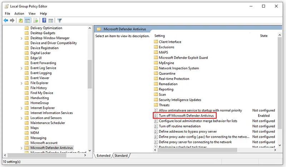The width and height of the screenshot is (286, 167).
Task: Click the Edge UI folder icon in tree
Action: pyautogui.click(x=26, y=58)
